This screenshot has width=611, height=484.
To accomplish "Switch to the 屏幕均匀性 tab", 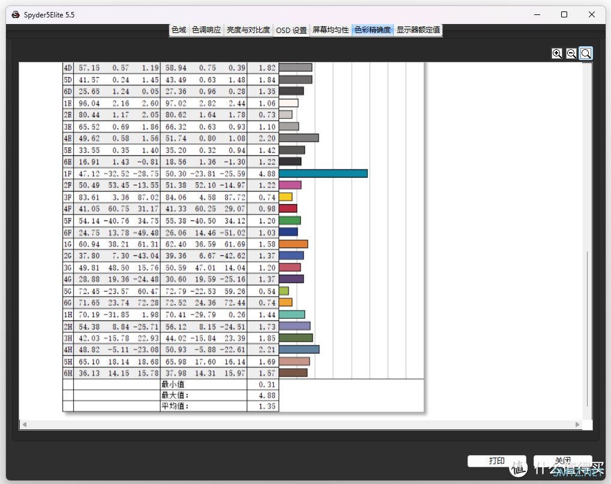I will 331,29.
